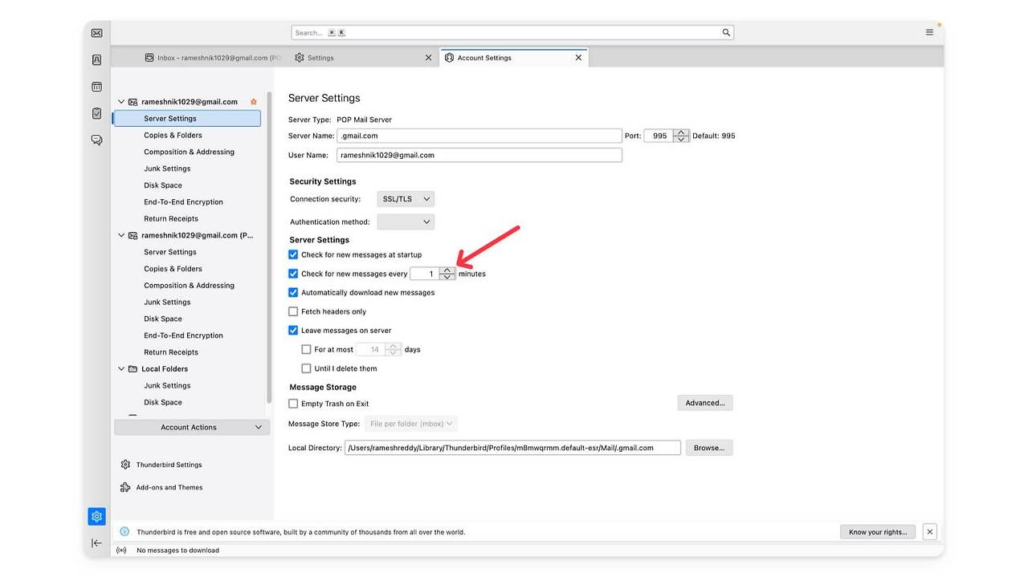Viewport: 1028px width, 577px height.
Task: Open the Mail space icon
Action: point(96,33)
